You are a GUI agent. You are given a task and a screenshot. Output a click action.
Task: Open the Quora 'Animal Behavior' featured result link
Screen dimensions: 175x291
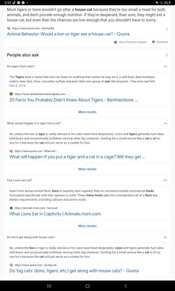point(68,34)
